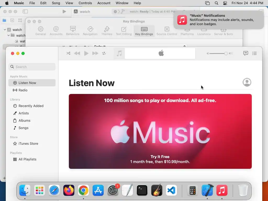Open Firefox from the Dock
This screenshot has width=268, height=201.
point(69,190)
